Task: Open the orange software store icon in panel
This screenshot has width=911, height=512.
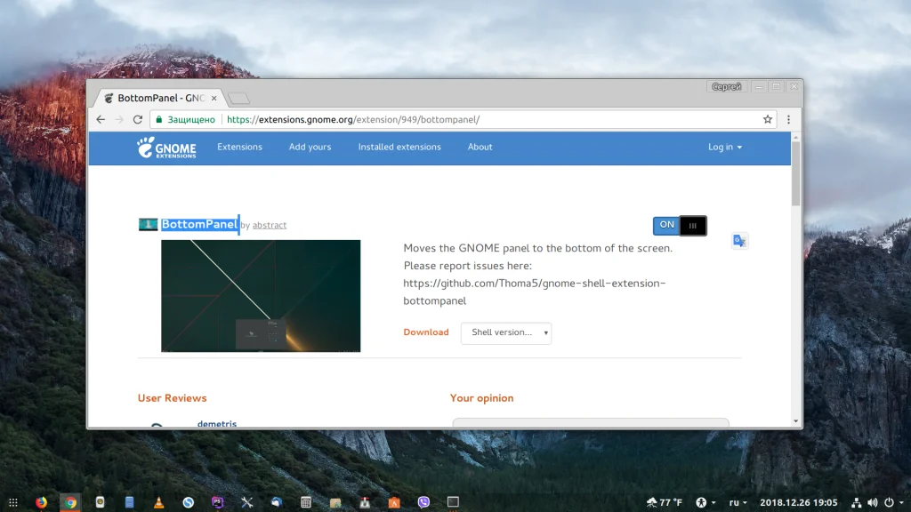Action: [394, 502]
